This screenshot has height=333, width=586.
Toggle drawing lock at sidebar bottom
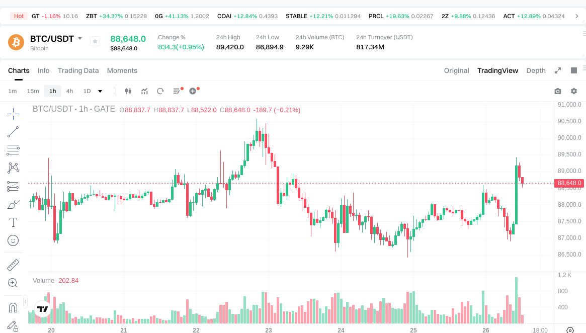(13, 325)
